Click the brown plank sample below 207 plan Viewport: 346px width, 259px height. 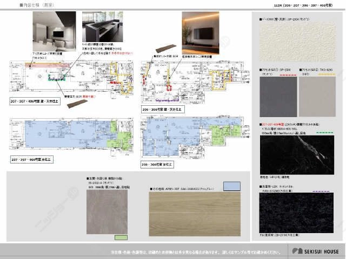[77, 104]
